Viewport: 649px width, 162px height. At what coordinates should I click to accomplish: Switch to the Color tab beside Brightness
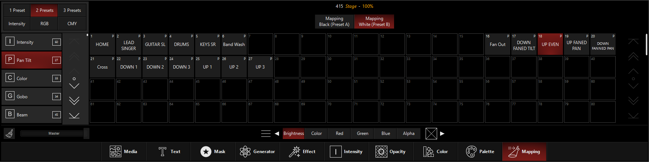click(x=317, y=133)
